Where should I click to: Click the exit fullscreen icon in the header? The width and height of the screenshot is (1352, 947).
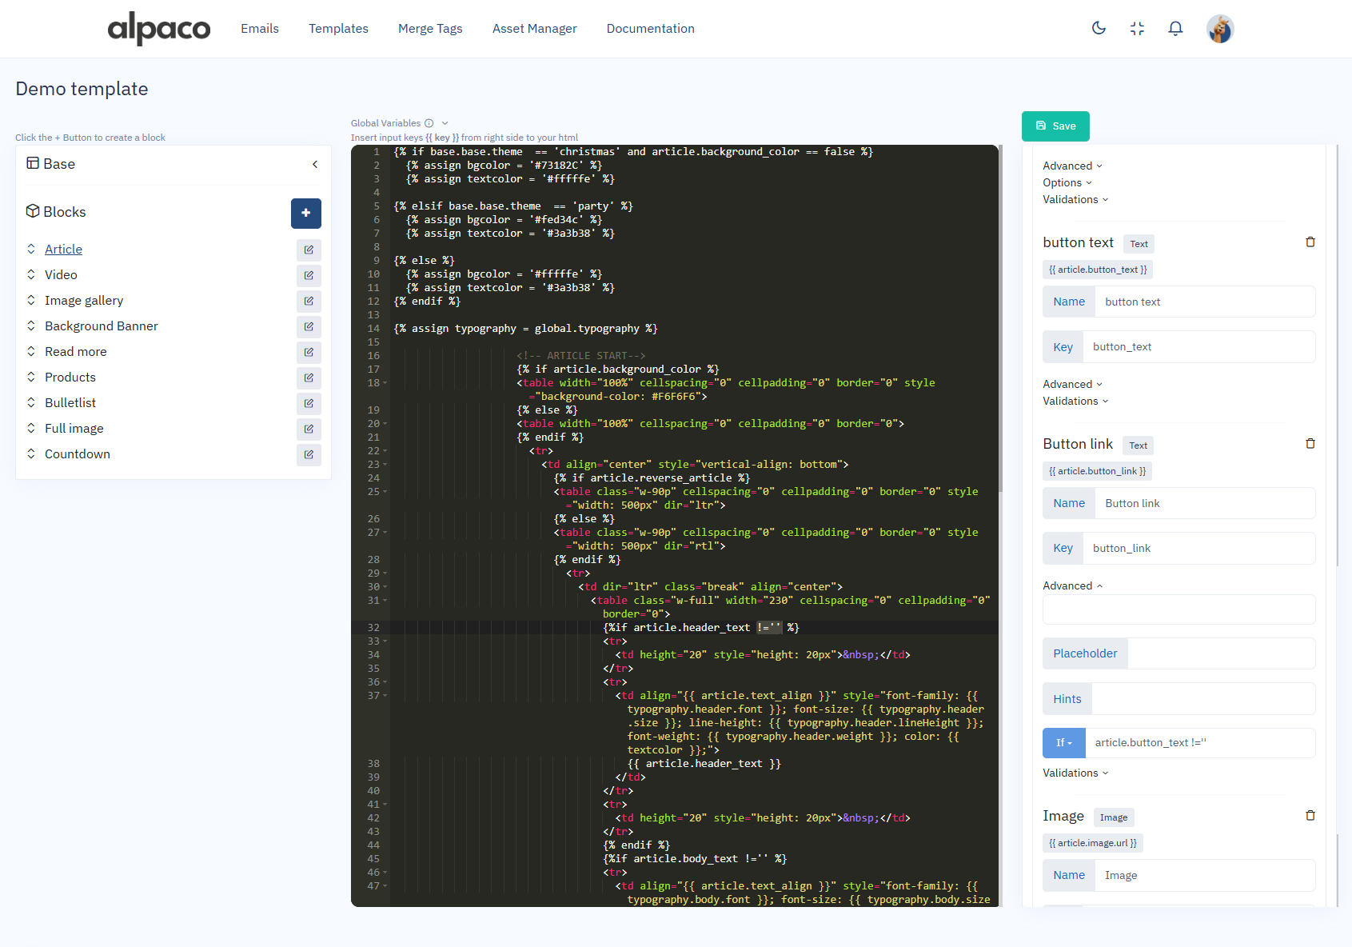[x=1137, y=29]
